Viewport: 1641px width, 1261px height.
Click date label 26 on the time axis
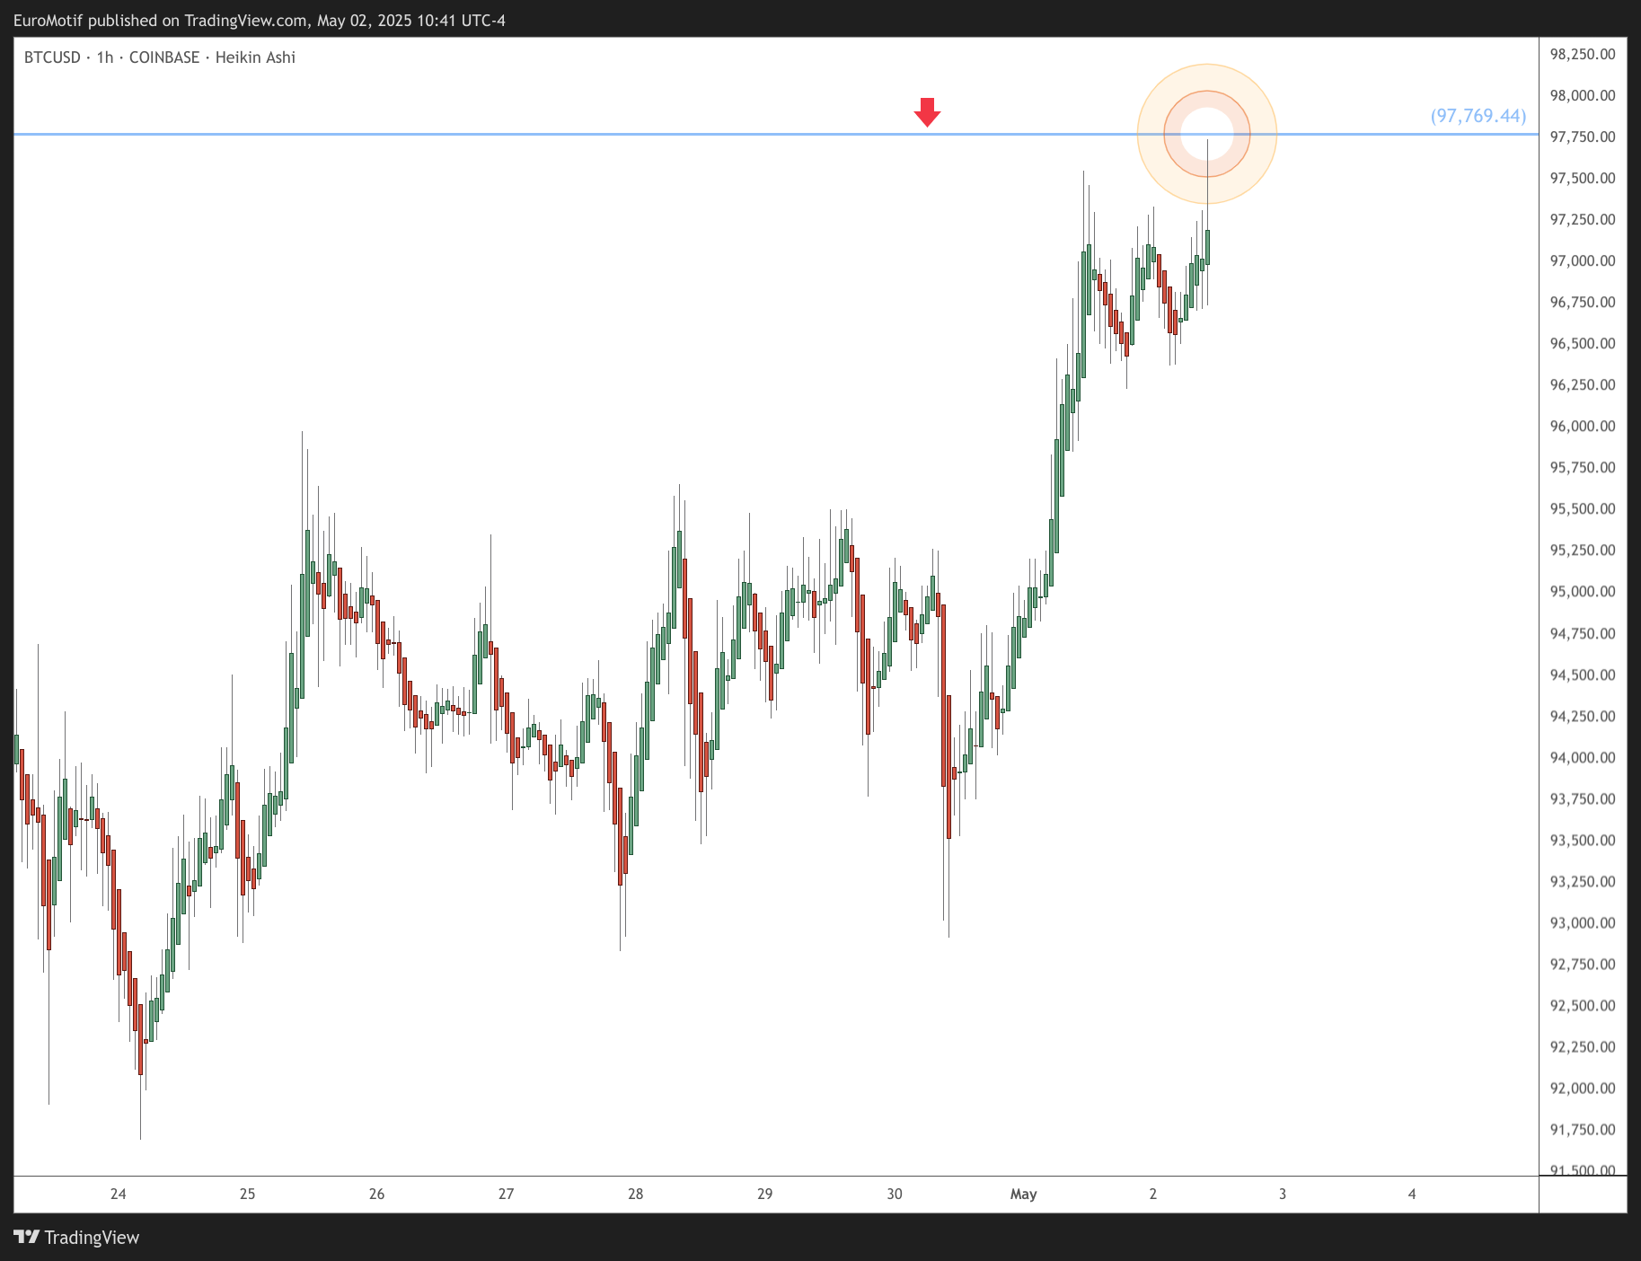tap(376, 1194)
